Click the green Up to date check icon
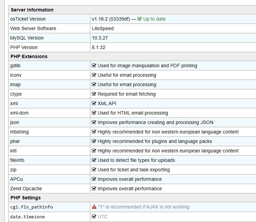256x222 pixels. pyautogui.click(x=140, y=19)
